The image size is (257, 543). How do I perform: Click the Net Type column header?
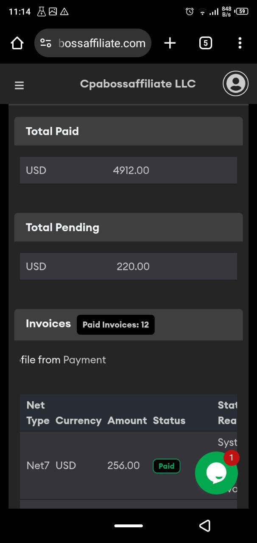[x=38, y=413]
